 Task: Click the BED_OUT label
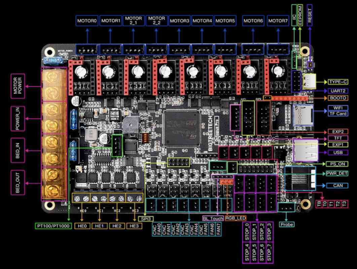(18, 182)
